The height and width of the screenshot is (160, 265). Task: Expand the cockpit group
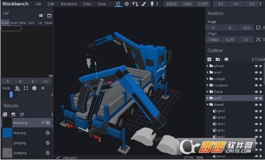[x=208, y=79]
